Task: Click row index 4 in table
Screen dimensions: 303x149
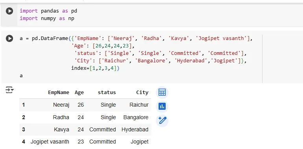Action: tap(23, 142)
